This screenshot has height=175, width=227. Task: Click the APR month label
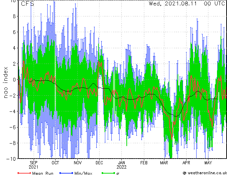186,163
